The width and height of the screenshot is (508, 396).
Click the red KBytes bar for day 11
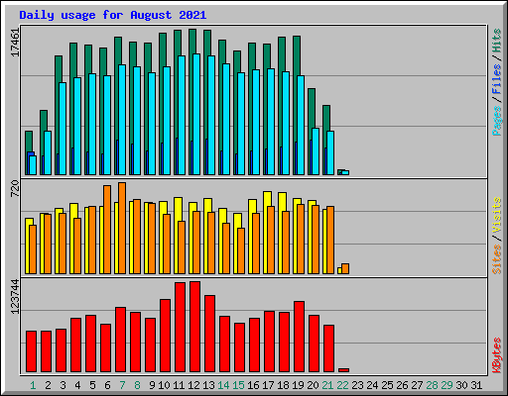click(x=181, y=328)
